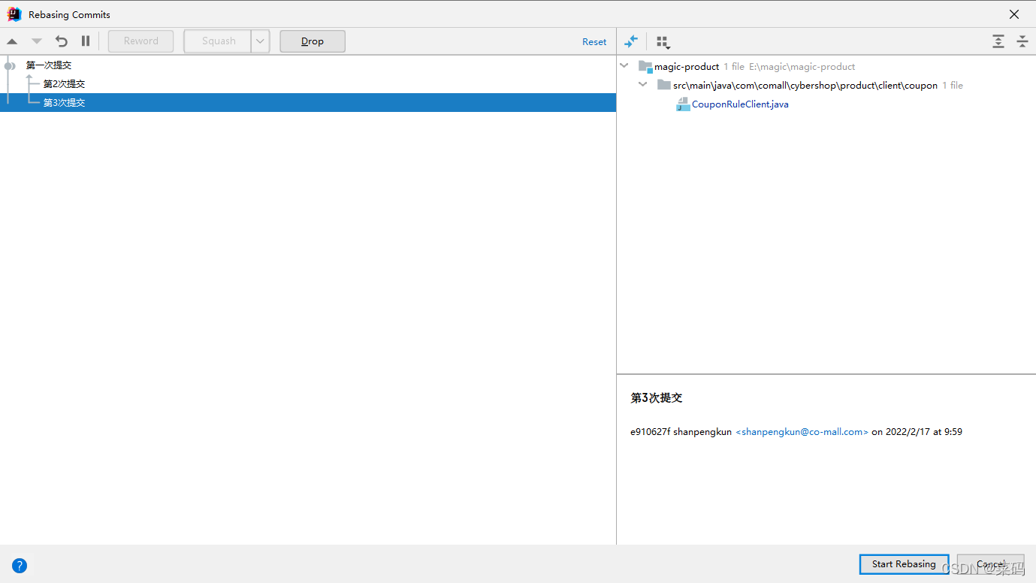Select the magic-product module row

pos(826,66)
